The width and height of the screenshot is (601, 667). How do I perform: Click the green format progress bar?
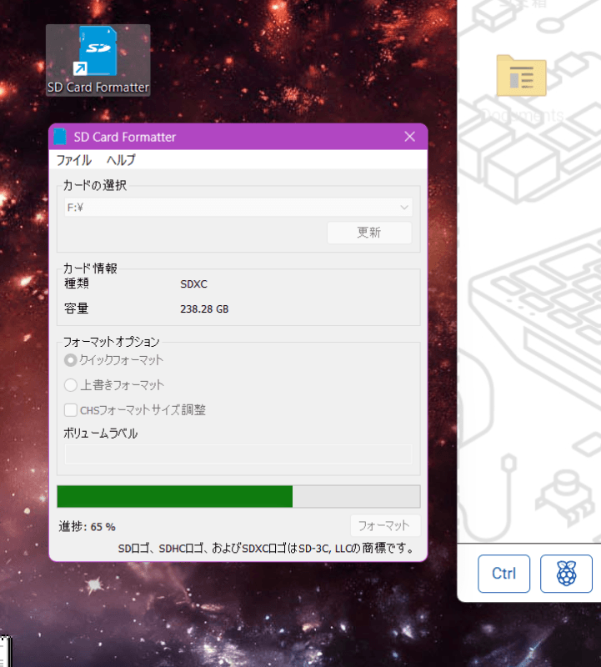click(x=175, y=497)
